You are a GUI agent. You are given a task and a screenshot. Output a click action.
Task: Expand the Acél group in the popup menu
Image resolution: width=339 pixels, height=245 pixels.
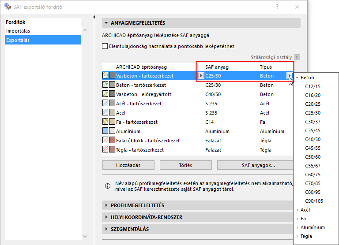298,210
